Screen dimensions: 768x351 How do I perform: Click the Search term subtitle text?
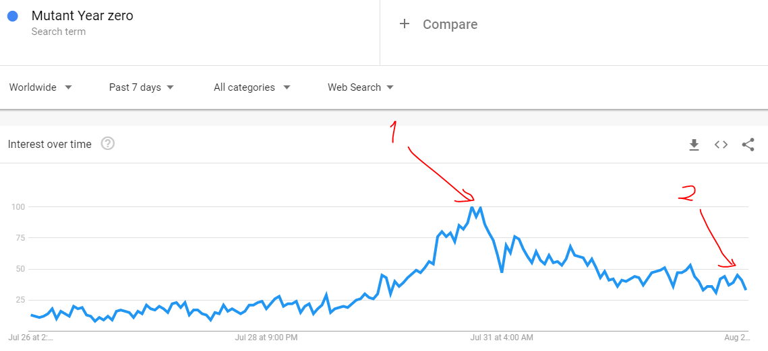(58, 32)
